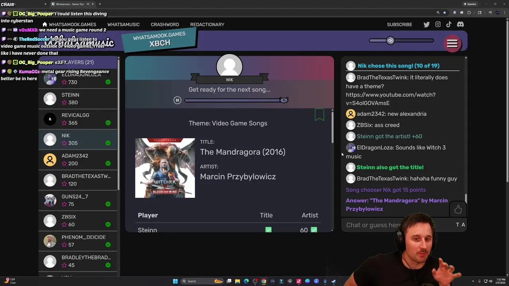The image size is (509, 286).
Task: Open YouTube link in BradTheTexasTwink's message
Action: click(390, 99)
